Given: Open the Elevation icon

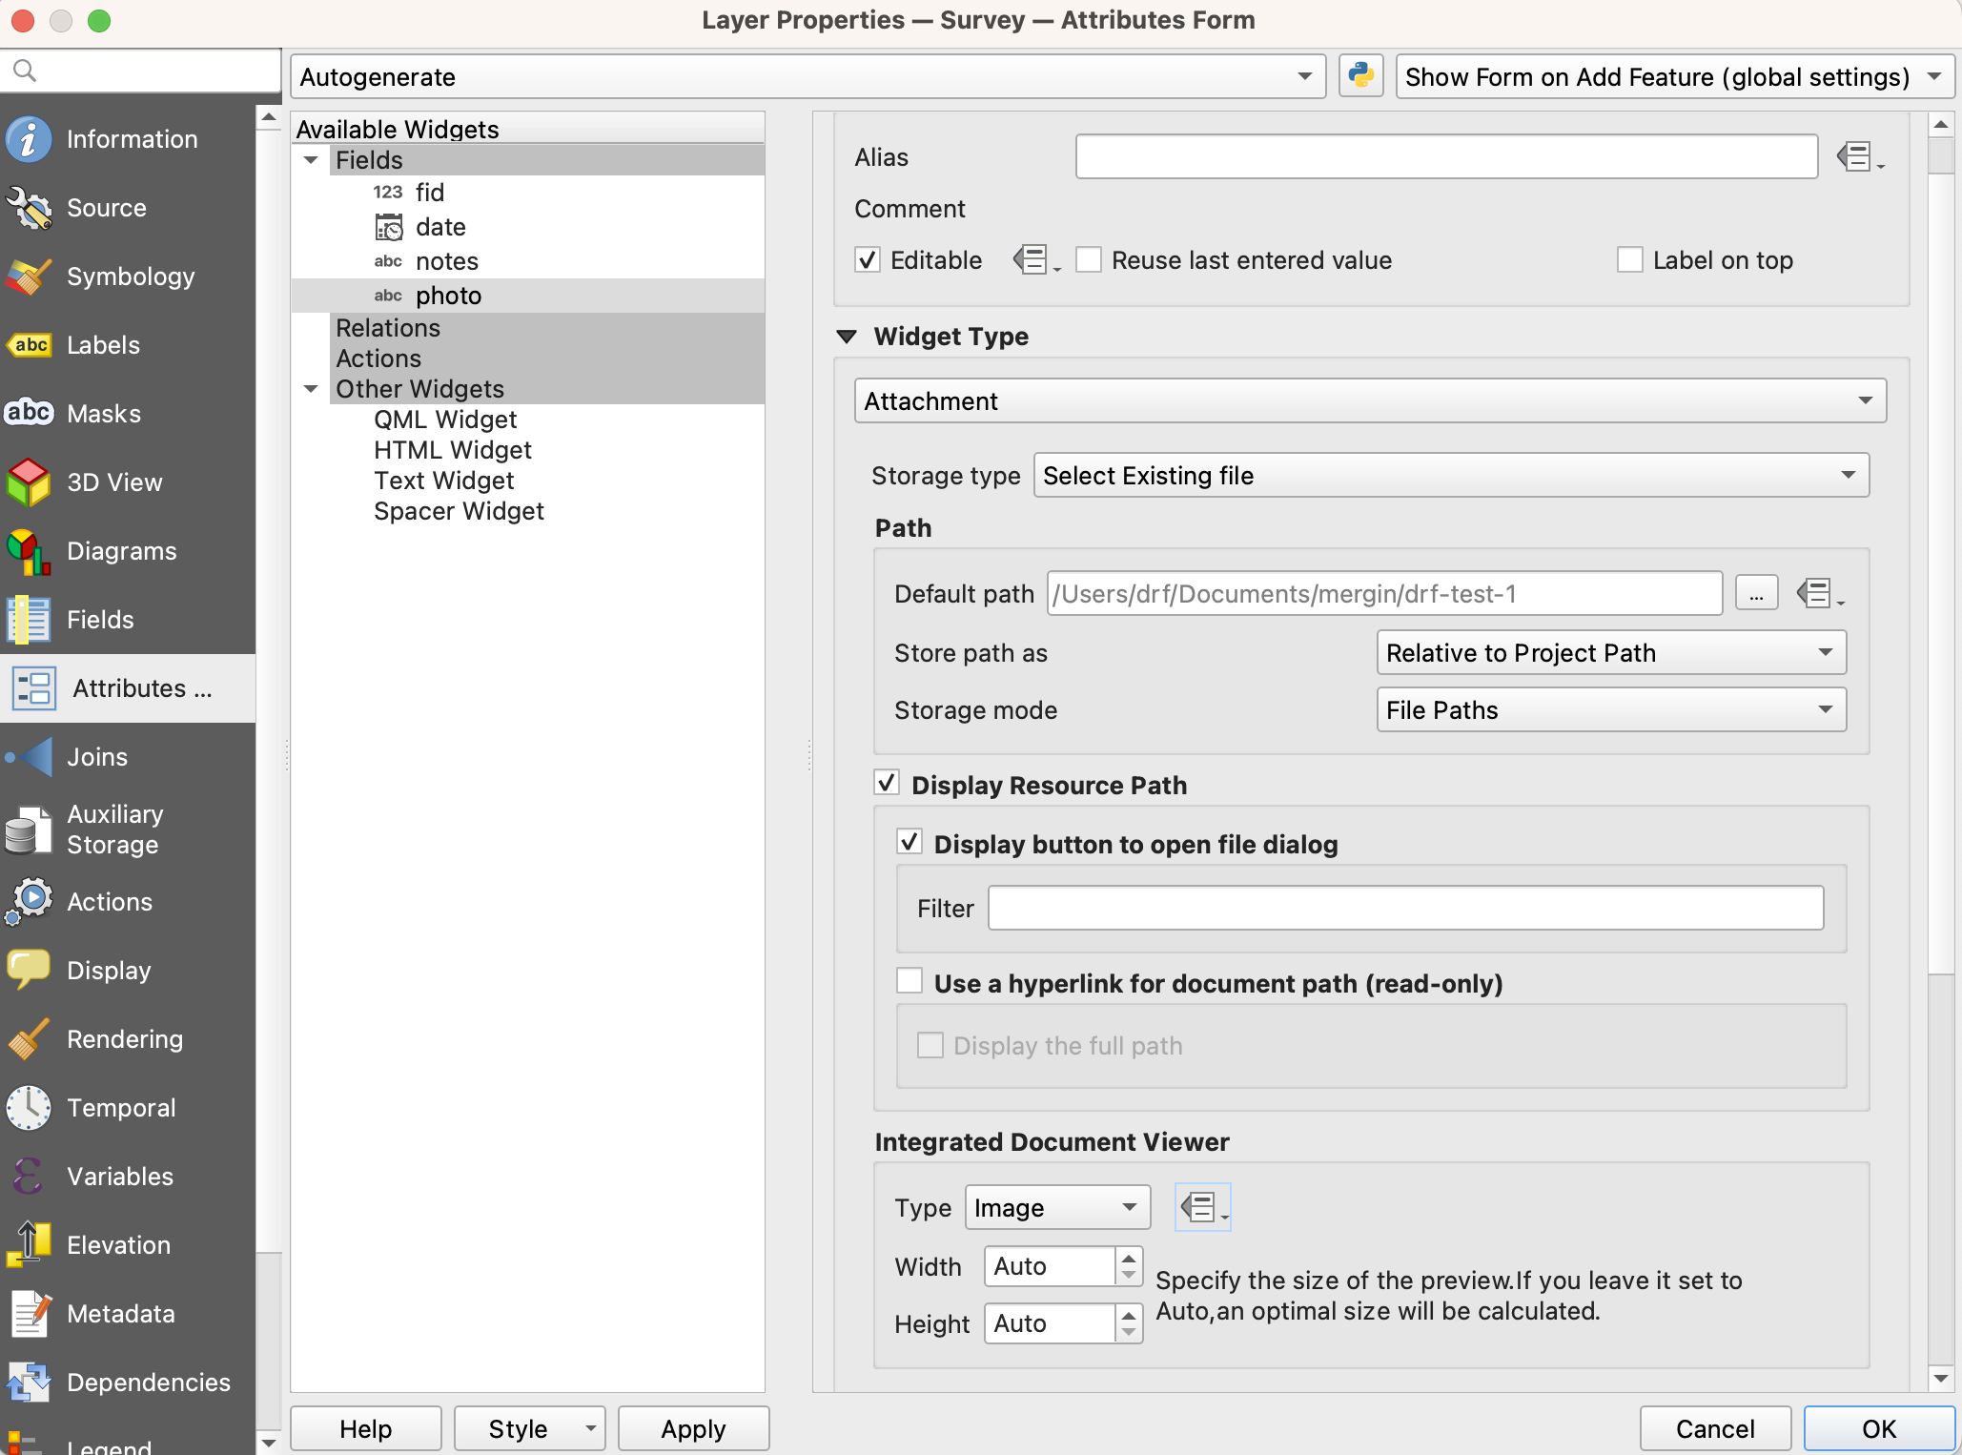Looking at the screenshot, I should coord(29,1245).
